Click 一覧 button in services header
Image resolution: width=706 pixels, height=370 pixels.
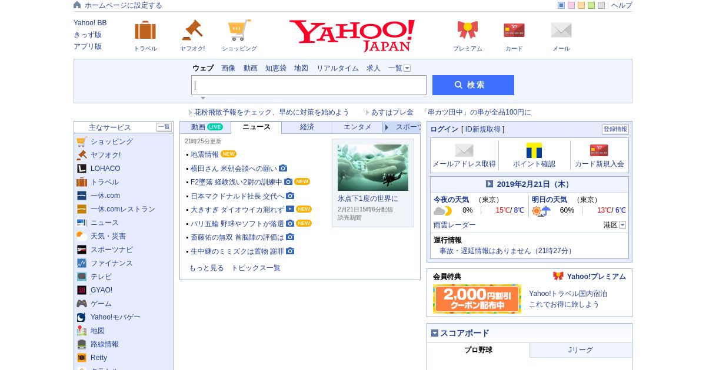[x=164, y=127]
